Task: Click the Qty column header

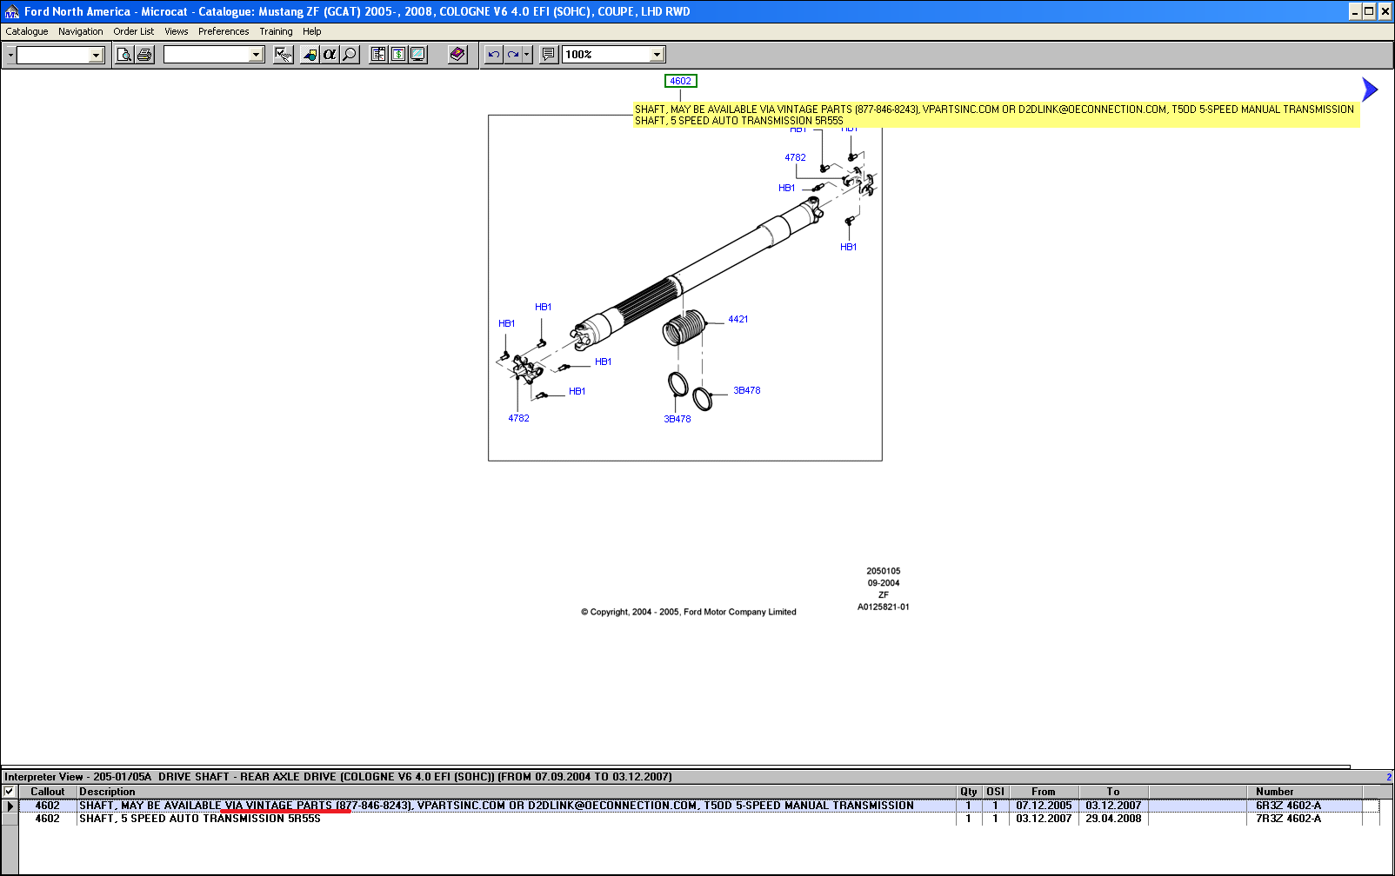Action: (x=969, y=792)
